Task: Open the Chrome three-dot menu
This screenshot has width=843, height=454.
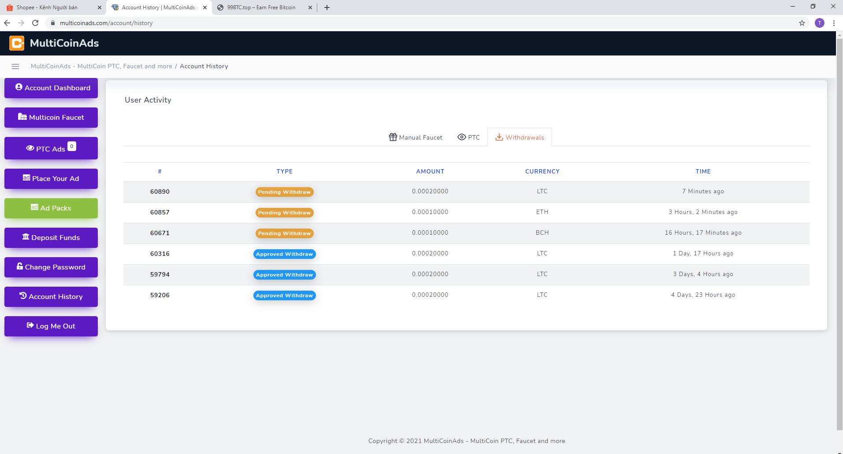Action: click(833, 23)
